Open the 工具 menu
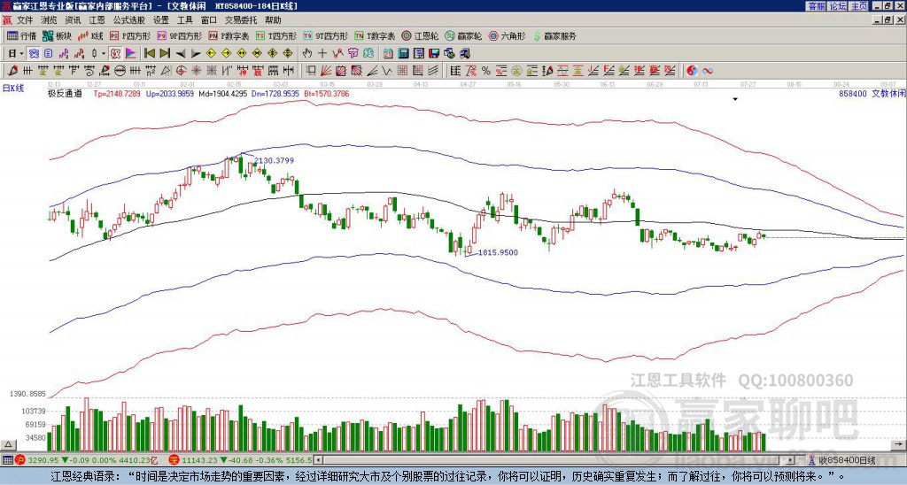 tap(184, 20)
